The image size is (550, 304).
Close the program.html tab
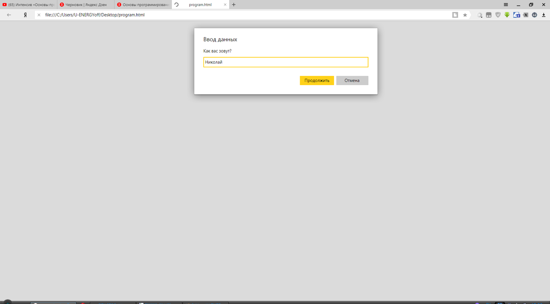[x=225, y=4]
